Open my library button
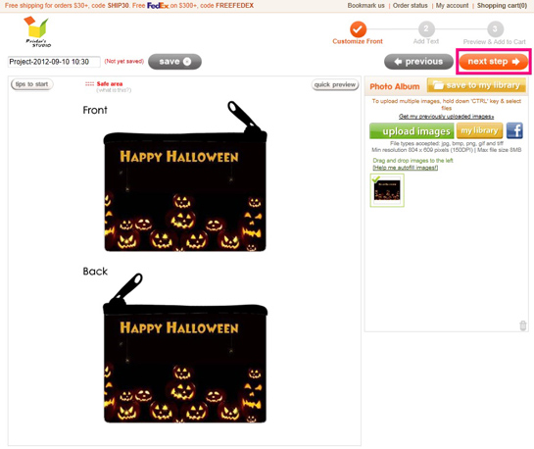The height and width of the screenshot is (449, 534). (x=479, y=130)
